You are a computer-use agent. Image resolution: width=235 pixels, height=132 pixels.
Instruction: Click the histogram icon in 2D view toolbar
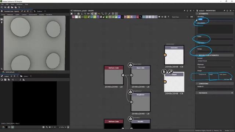click(x=23, y=80)
